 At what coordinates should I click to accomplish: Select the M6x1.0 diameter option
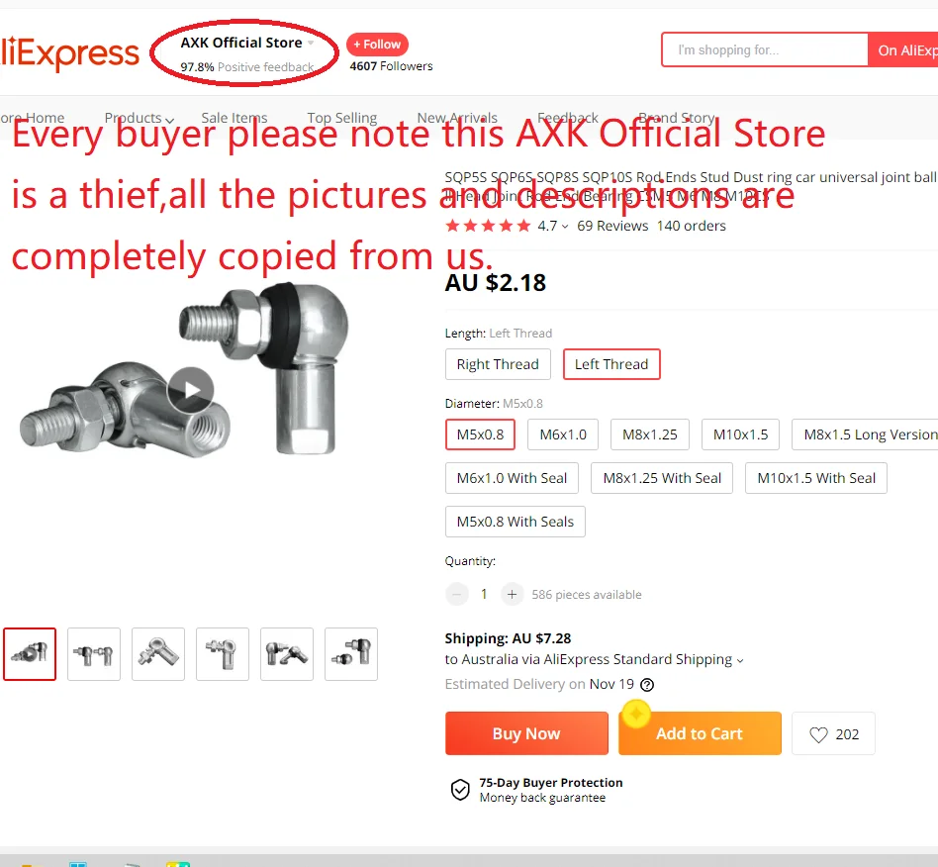(x=563, y=434)
